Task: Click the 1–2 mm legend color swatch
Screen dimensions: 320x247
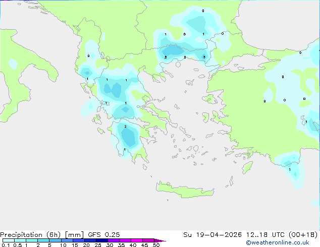Action: 32,240
